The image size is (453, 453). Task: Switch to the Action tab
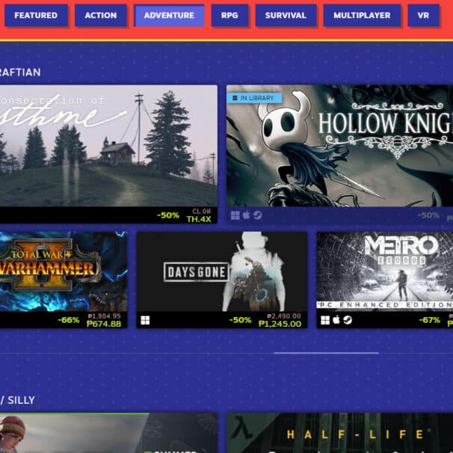point(100,15)
